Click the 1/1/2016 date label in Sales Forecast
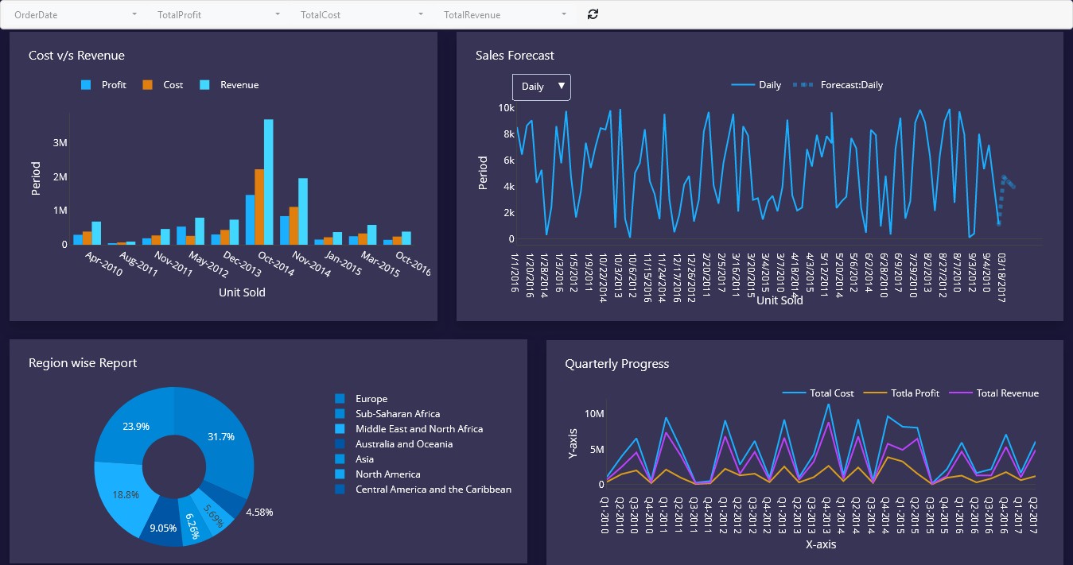The height and width of the screenshot is (565, 1073). [x=515, y=271]
